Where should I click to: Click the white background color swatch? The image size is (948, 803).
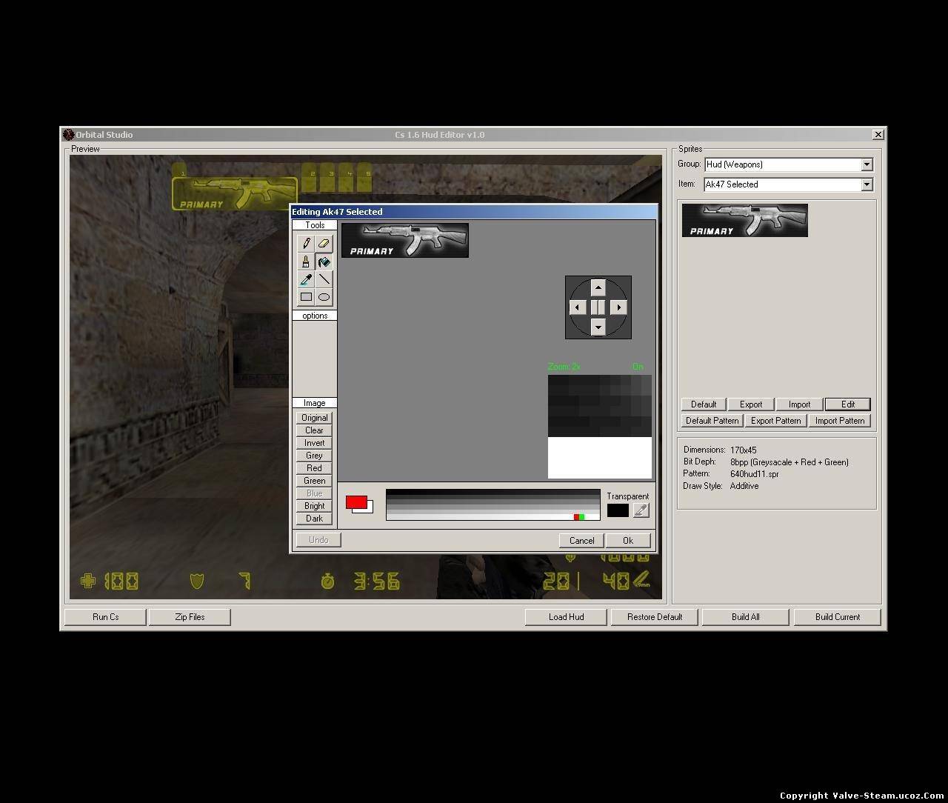tap(370, 510)
